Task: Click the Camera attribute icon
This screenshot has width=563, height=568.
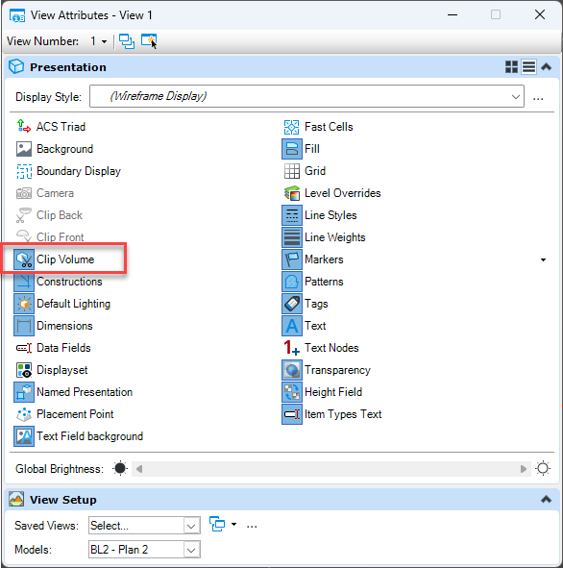Action: pyautogui.click(x=24, y=193)
